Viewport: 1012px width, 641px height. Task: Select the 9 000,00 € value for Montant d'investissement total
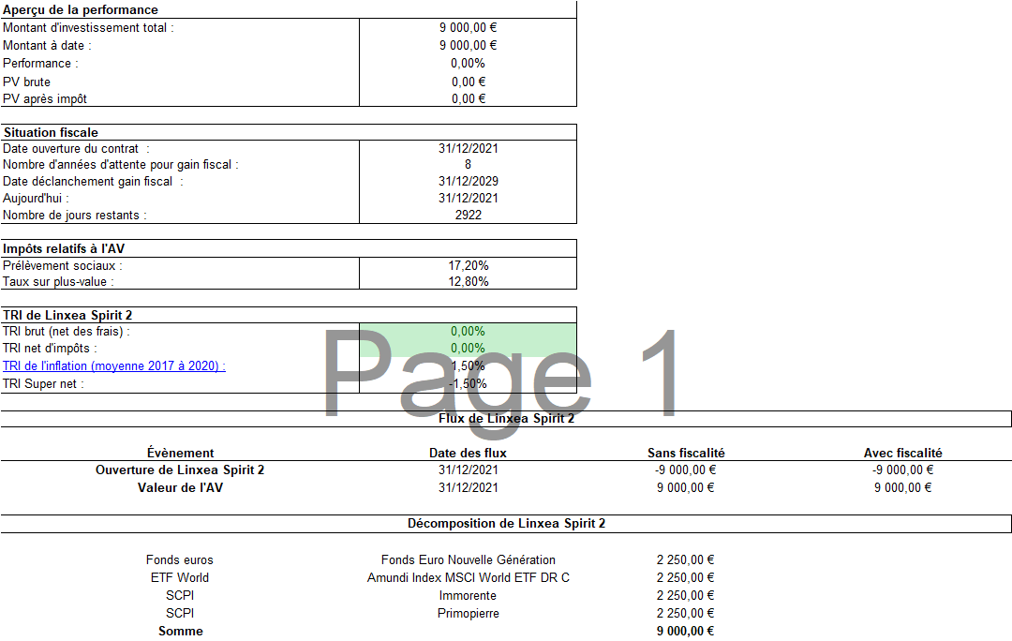[x=468, y=28]
